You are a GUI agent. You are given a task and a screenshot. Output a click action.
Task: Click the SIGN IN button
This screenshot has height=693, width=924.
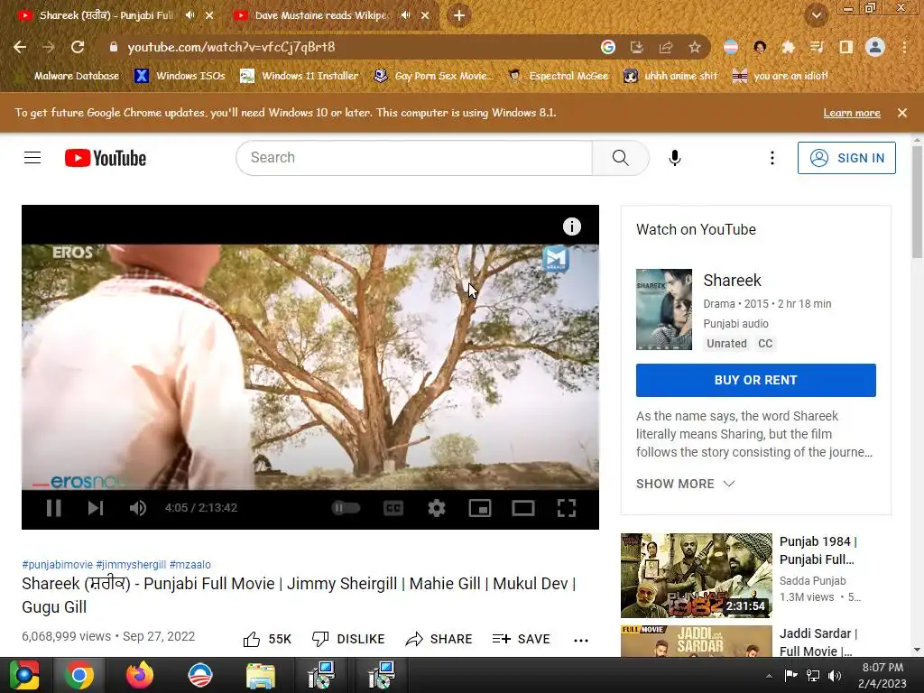coord(846,158)
